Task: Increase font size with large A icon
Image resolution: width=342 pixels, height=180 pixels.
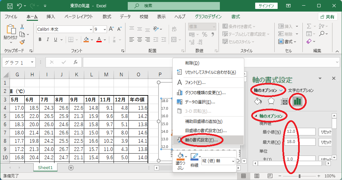Action: (x=111, y=29)
